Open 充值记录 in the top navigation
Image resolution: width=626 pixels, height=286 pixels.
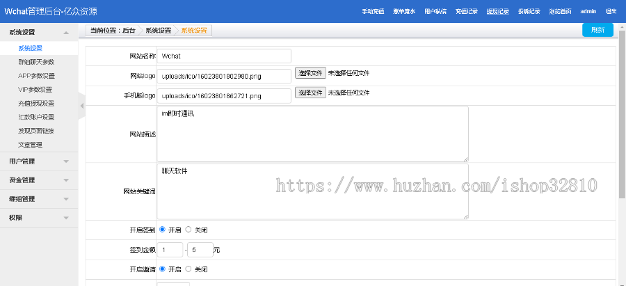point(467,11)
